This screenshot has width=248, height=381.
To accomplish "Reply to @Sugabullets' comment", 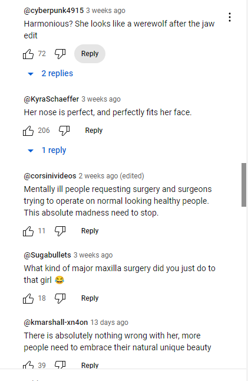I will click(90, 298).
